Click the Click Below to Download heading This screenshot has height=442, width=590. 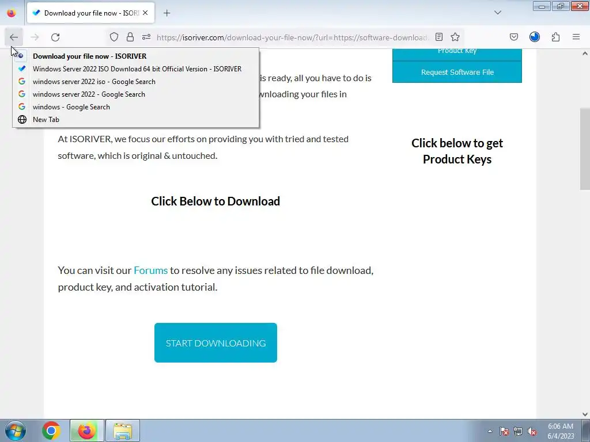tap(215, 201)
